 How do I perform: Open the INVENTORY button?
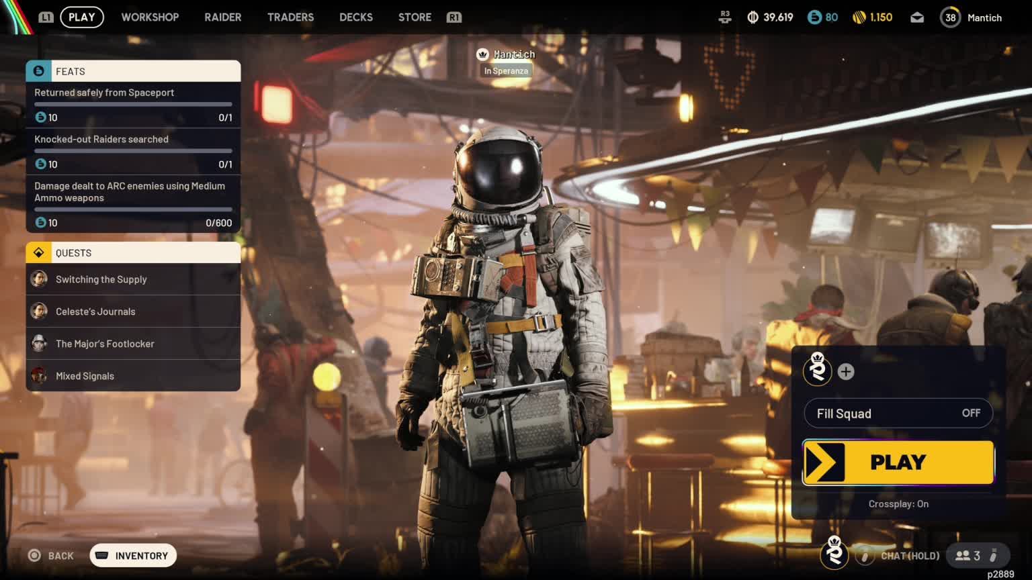(133, 556)
